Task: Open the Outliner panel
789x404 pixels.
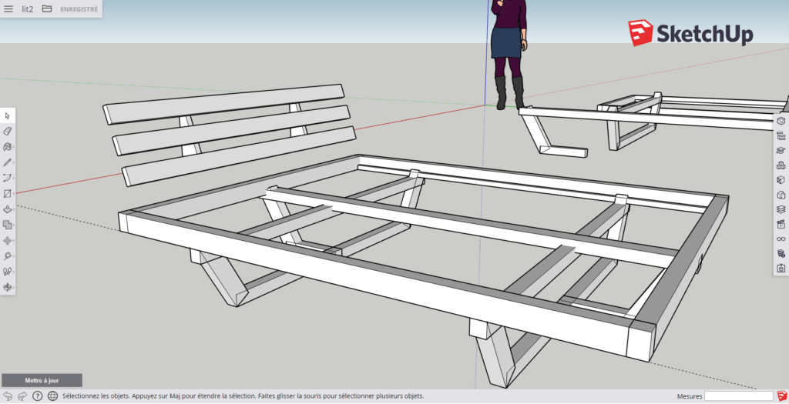Action: (781, 135)
